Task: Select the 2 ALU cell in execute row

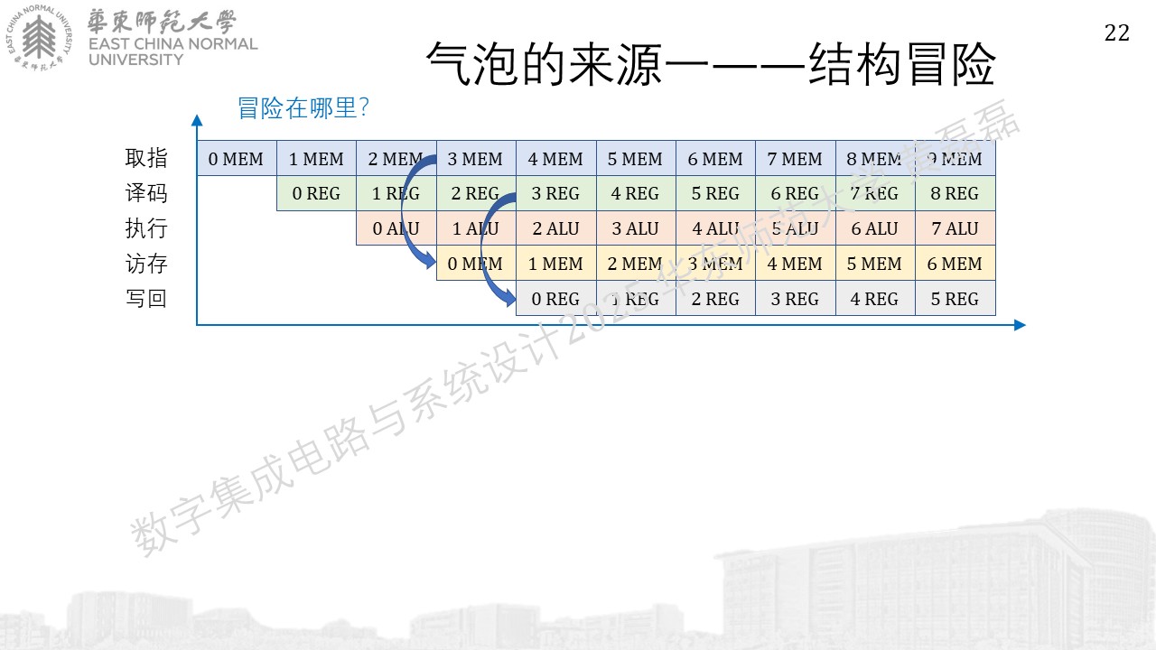Action: pyautogui.click(x=555, y=228)
